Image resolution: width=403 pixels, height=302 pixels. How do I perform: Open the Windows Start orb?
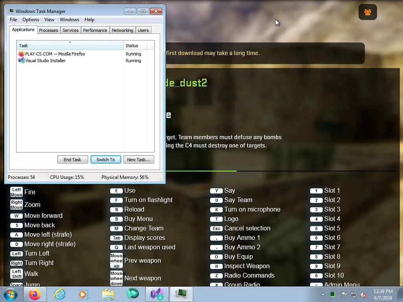click(11, 295)
